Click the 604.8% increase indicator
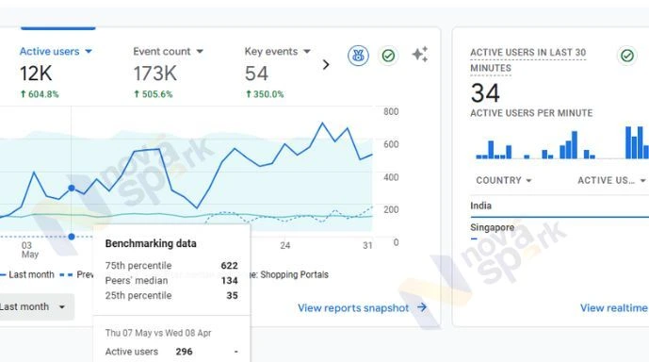Viewport: 649px width, 362px height. pyautogui.click(x=40, y=94)
